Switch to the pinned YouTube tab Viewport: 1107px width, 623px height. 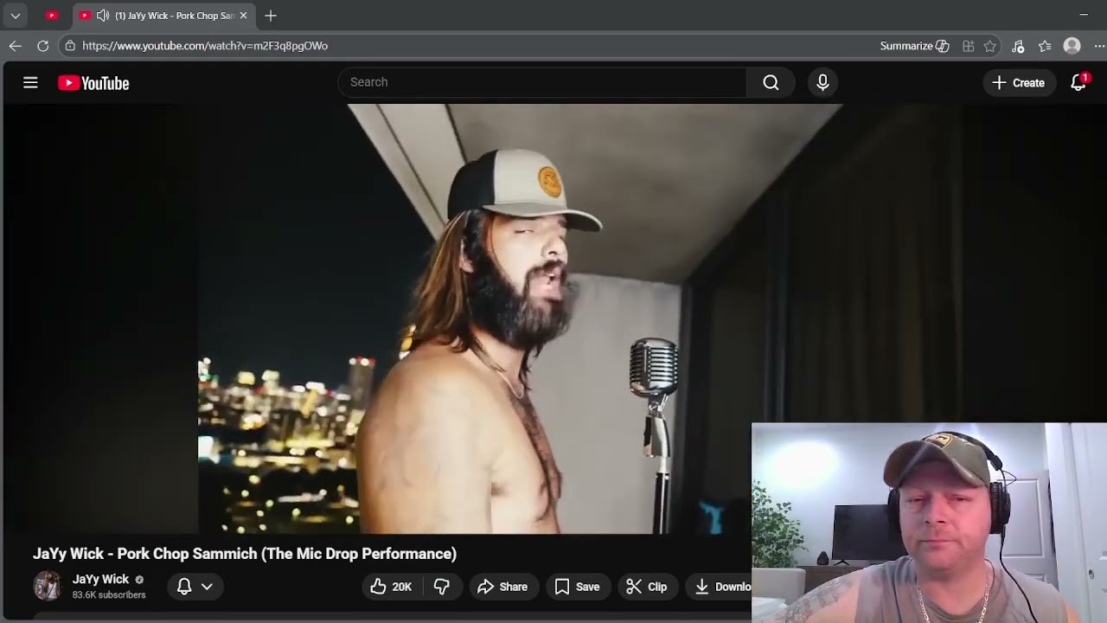(x=52, y=16)
